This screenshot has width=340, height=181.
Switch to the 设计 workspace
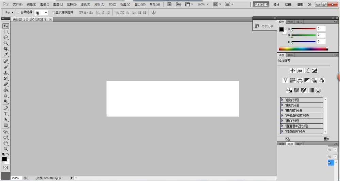click(x=276, y=4)
